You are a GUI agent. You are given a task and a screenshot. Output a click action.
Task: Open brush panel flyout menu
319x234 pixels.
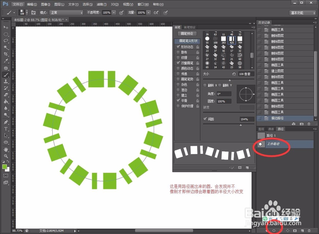click(x=253, y=27)
